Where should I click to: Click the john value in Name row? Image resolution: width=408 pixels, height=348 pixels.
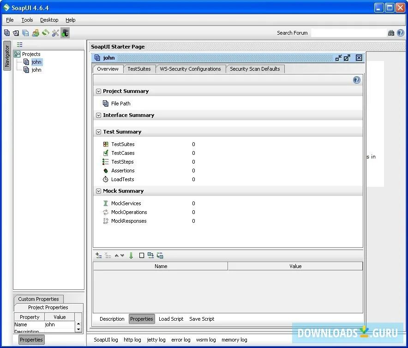click(60, 324)
